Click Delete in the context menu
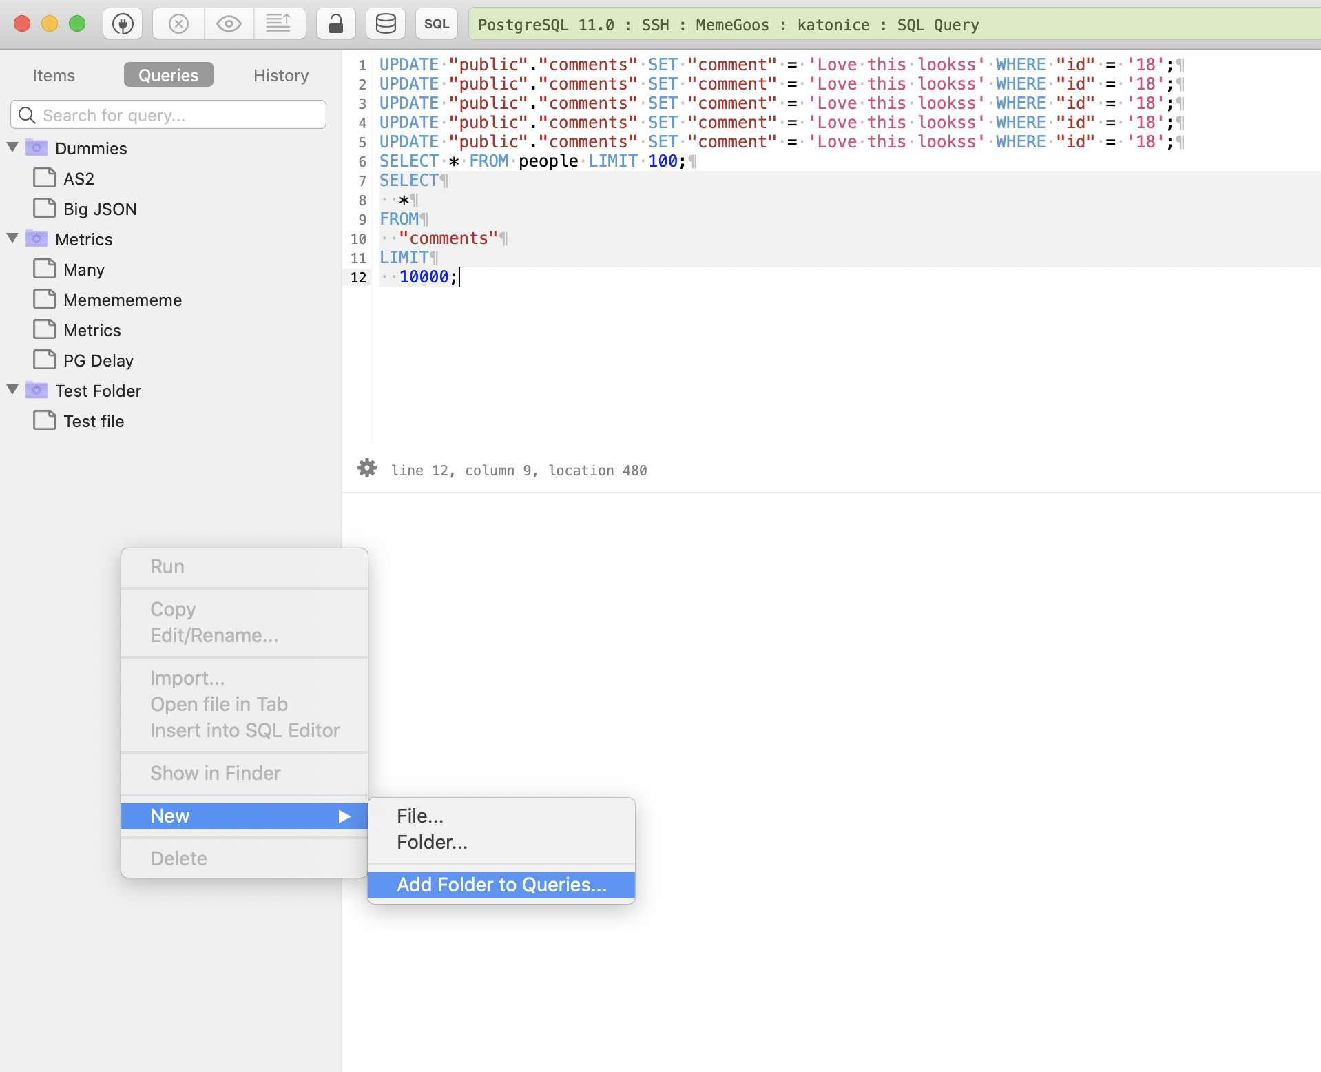Viewport: 1321px width, 1072px height. (x=178, y=858)
